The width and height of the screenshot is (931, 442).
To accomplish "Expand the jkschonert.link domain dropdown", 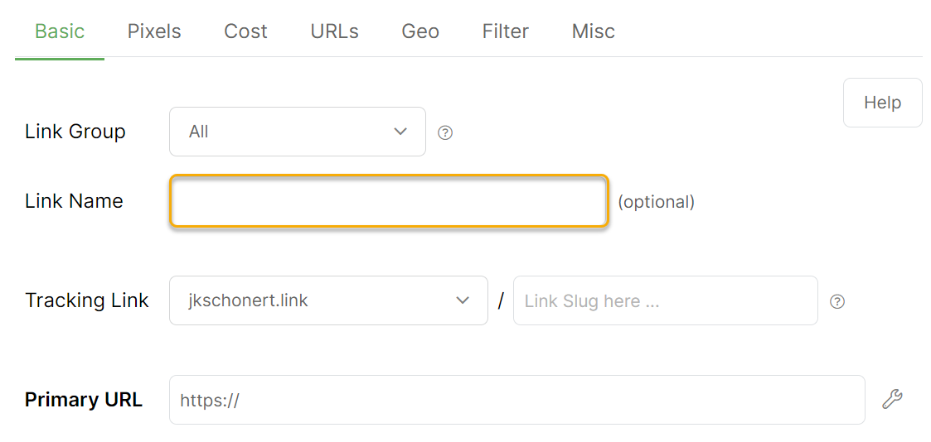I will (x=328, y=300).
